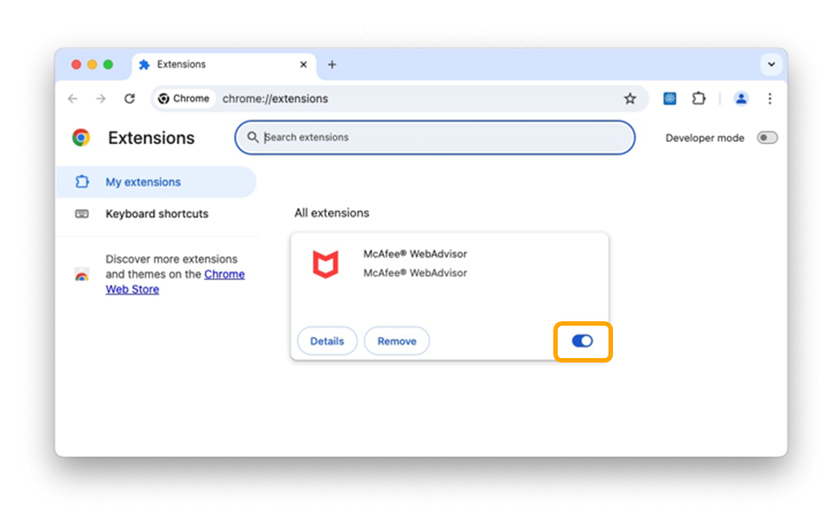Viewport: 834px width, 518px height.
Task: Bookmark this page with the star icon
Action: pyautogui.click(x=630, y=99)
